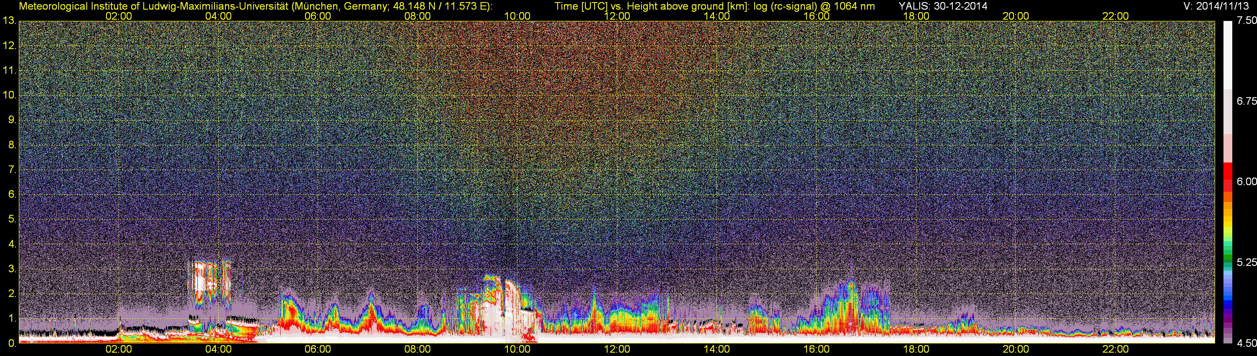The width and height of the screenshot is (1257, 356).
Task: Click the 14:00 label on the lower time axis
Action: point(717,349)
